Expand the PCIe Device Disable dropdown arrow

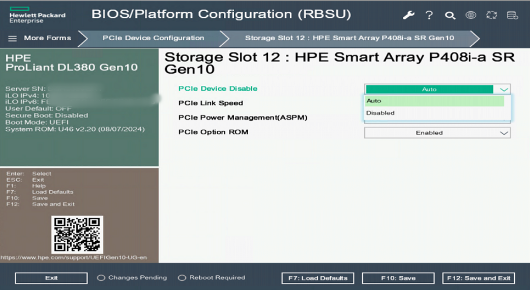[x=504, y=89]
